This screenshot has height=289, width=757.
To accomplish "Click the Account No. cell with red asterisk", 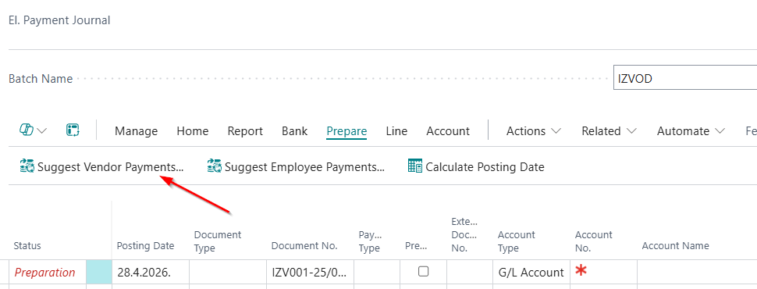I will (603, 273).
